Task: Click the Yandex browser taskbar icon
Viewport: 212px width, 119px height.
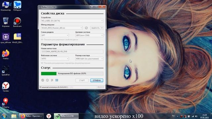Action: pyautogui.click(x=49, y=116)
